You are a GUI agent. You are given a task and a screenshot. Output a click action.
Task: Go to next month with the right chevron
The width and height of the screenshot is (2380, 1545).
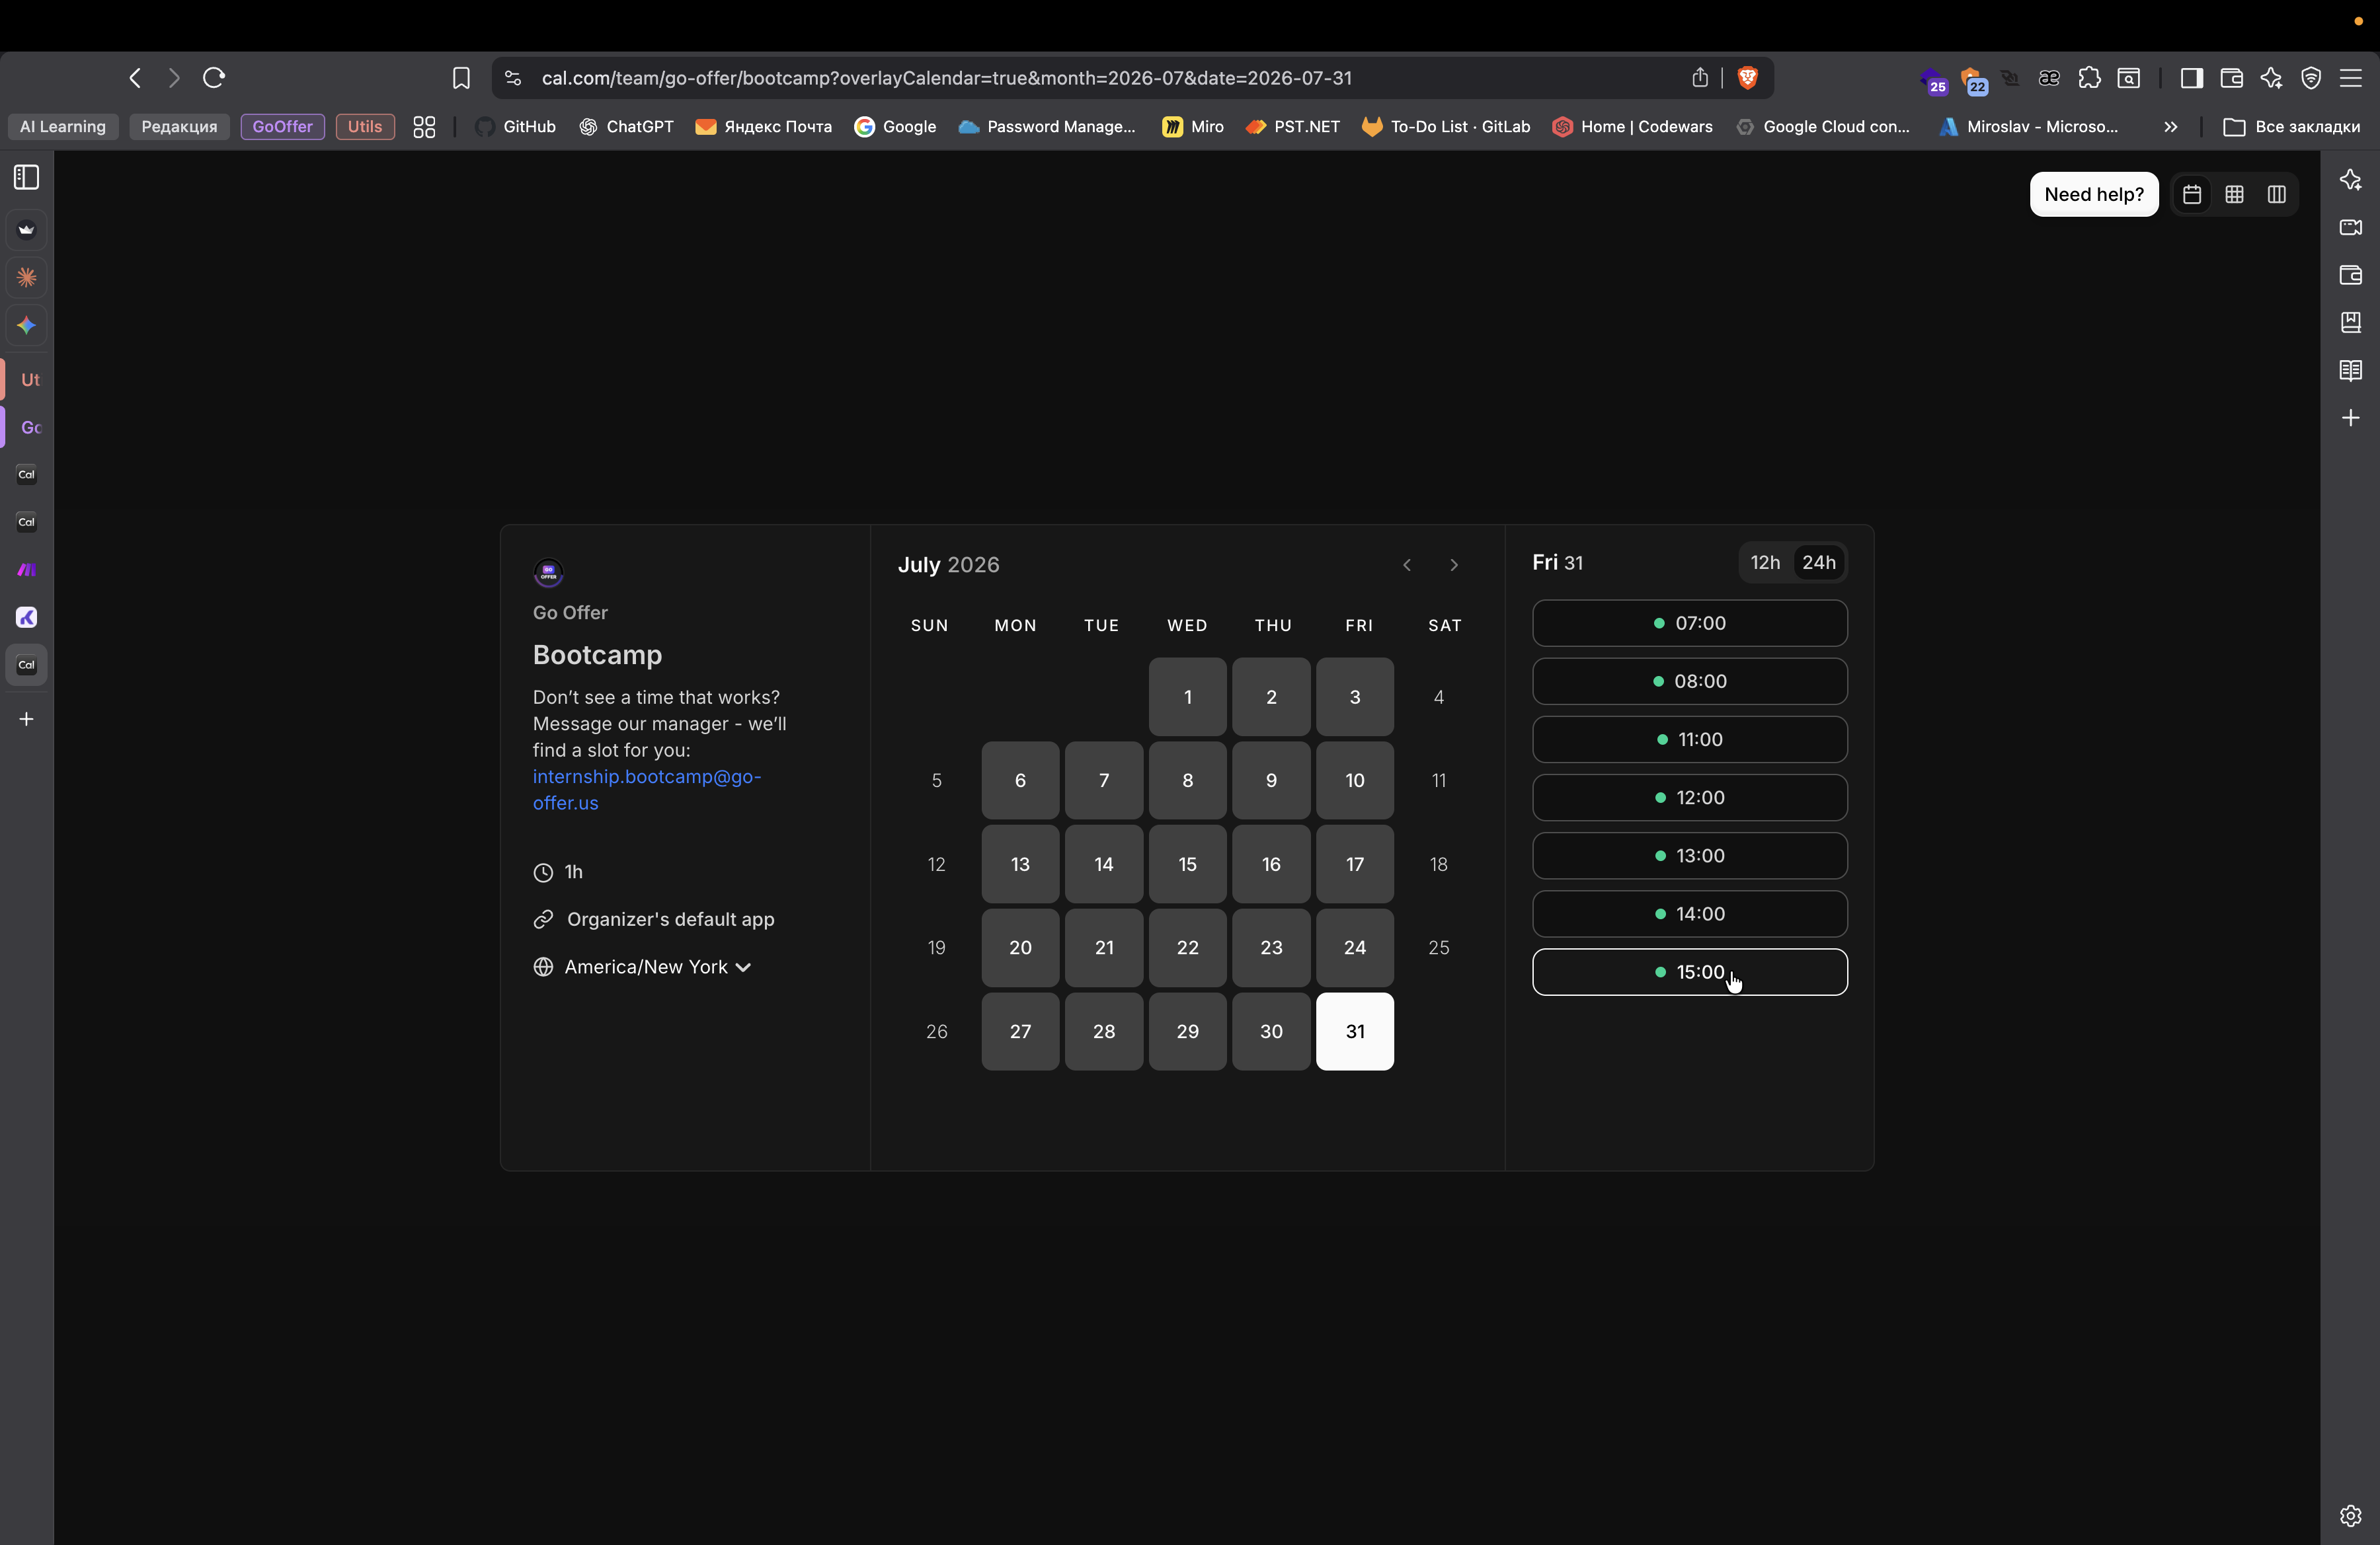1453,564
